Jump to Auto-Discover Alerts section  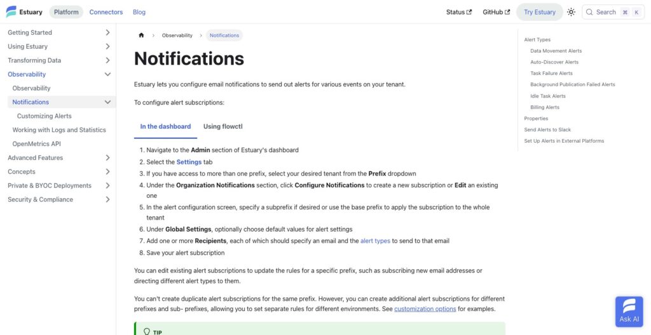tap(554, 62)
